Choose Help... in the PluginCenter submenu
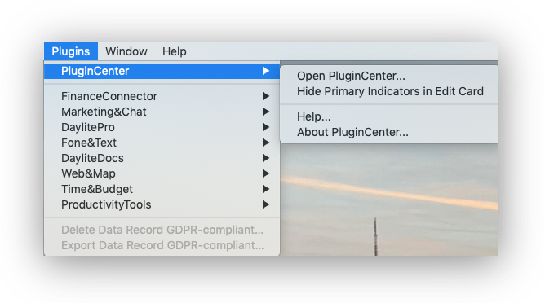 click(389, 116)
